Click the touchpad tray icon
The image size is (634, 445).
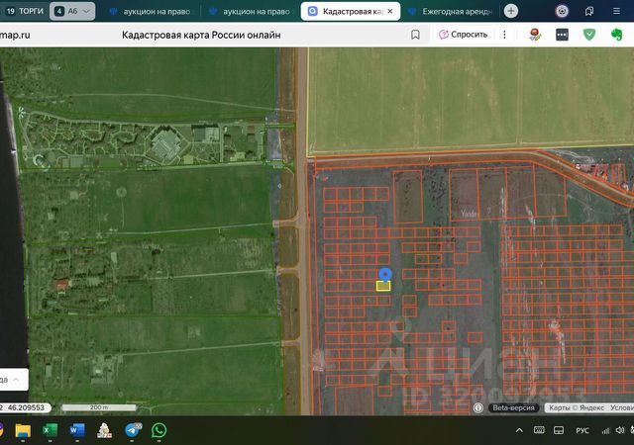(559, 430)
